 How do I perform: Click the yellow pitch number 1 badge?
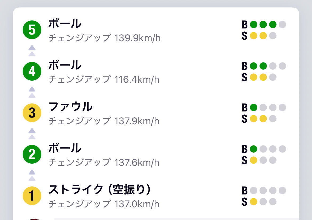point(32,196)
